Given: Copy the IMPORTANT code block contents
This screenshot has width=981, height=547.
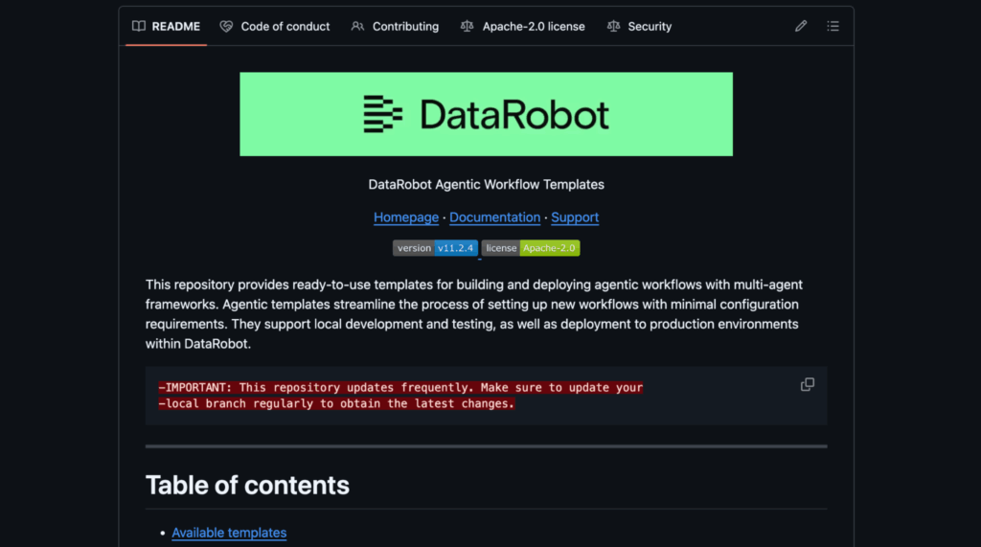Looking at the screenshot, I should pos(808,384).
